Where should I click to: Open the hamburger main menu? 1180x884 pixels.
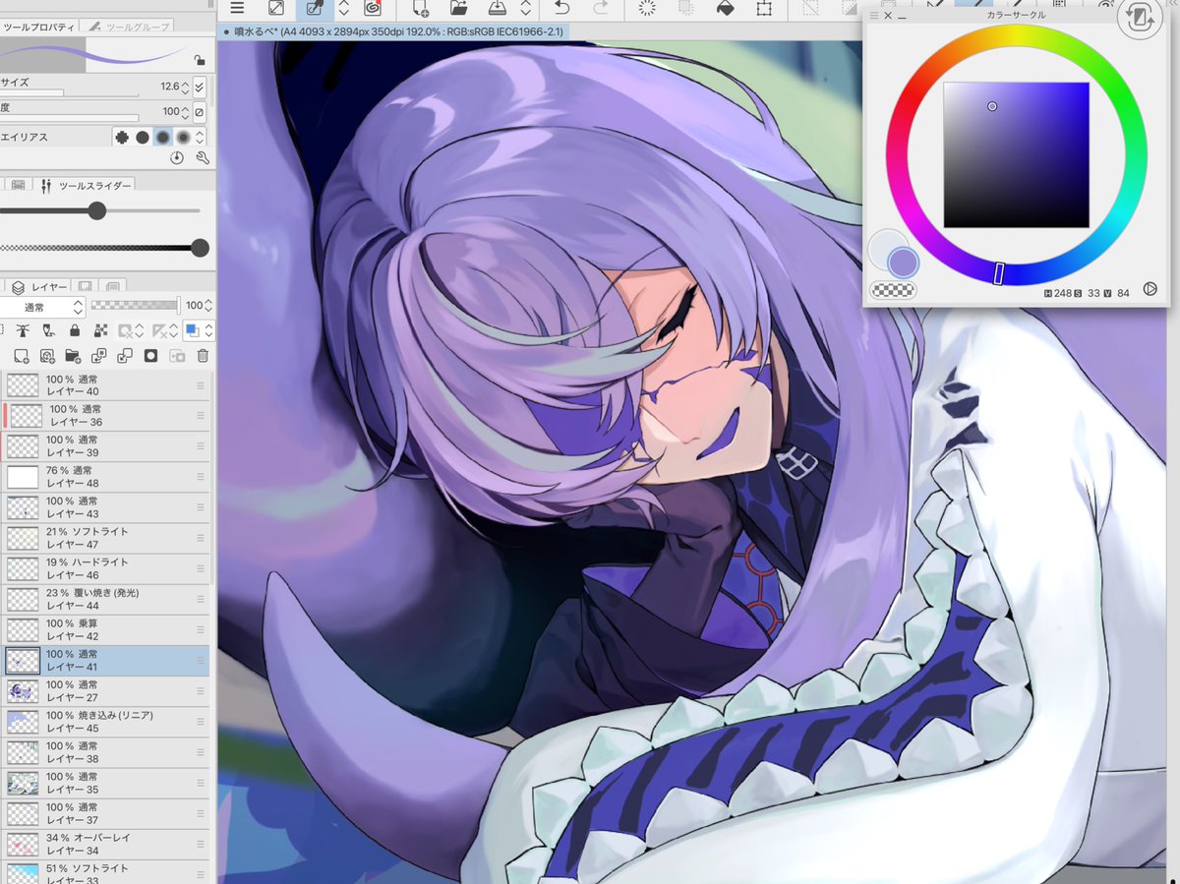pyautogui.click(x=237, y=9)
